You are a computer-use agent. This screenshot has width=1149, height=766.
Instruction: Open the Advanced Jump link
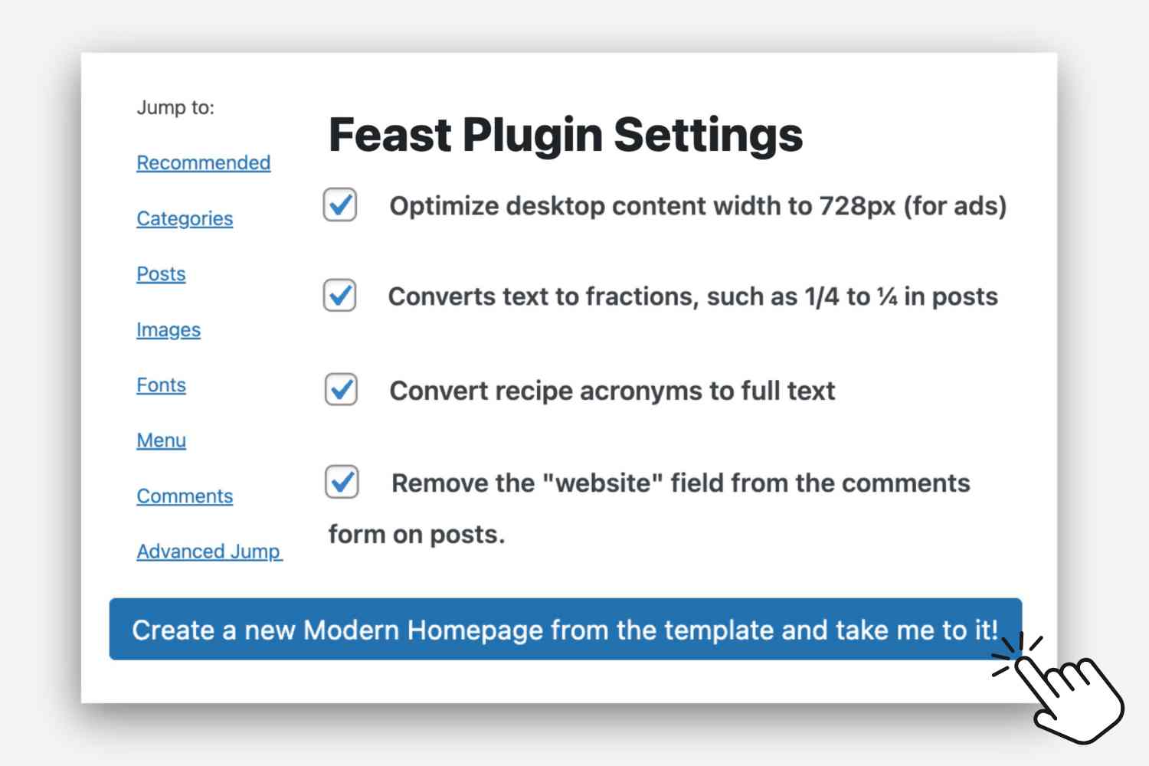(209, 552)
